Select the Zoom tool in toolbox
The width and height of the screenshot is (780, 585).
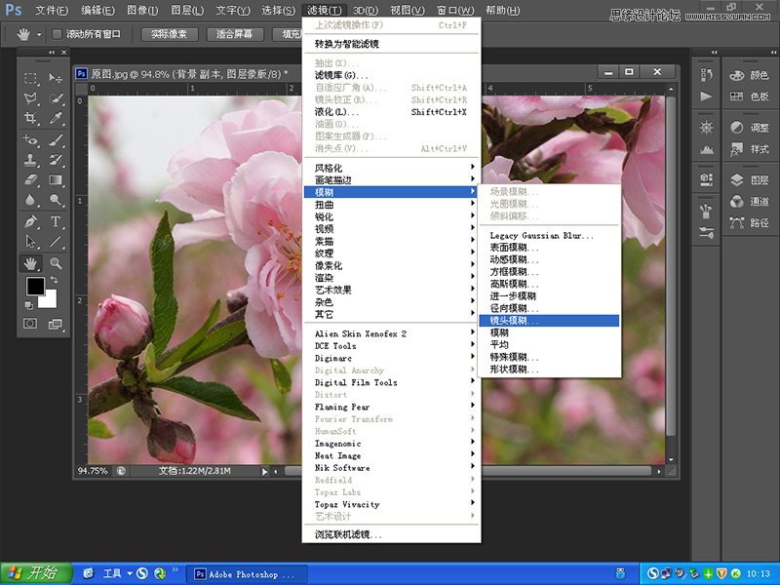pos(56,263)
